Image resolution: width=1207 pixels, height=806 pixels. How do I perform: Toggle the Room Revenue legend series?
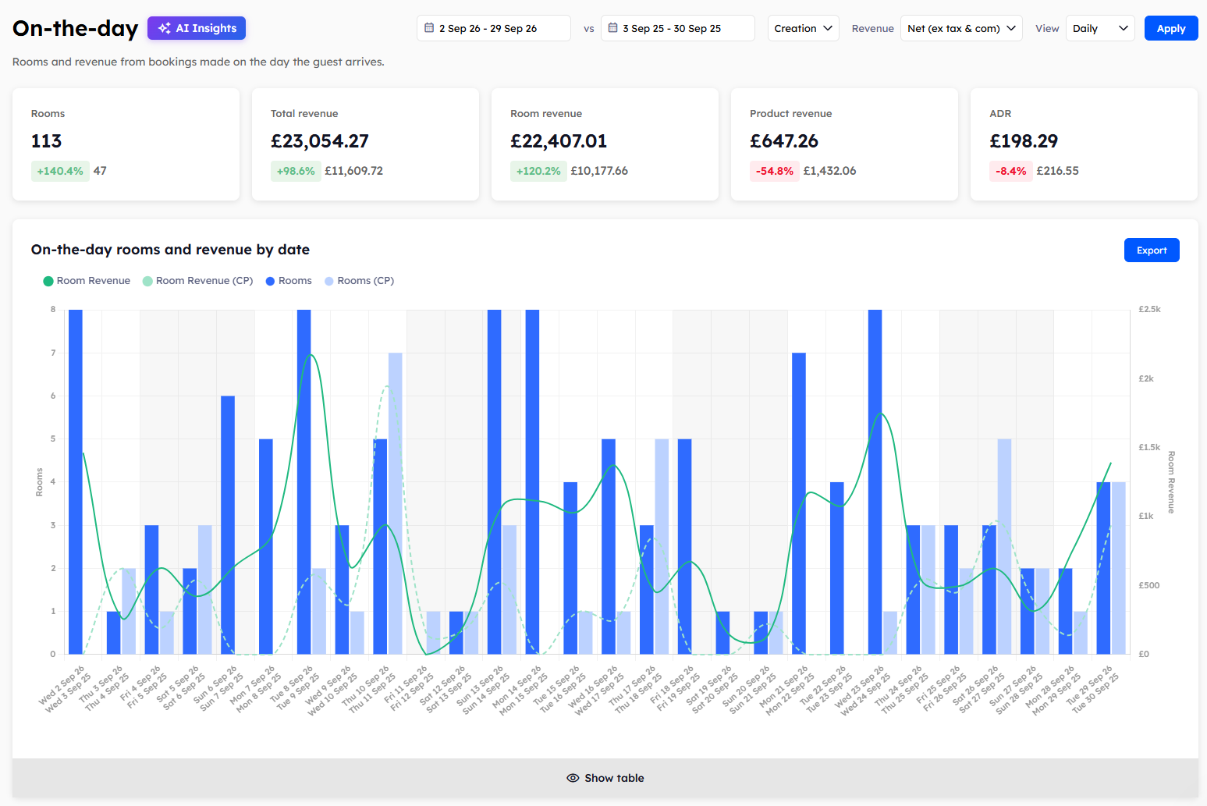87,281
